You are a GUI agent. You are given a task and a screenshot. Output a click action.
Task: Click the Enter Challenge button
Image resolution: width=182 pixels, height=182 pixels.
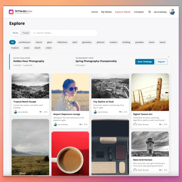(x=145, y=62)
